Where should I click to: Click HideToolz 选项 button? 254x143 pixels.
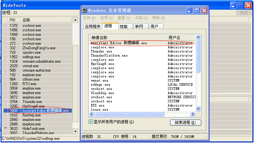244,12
